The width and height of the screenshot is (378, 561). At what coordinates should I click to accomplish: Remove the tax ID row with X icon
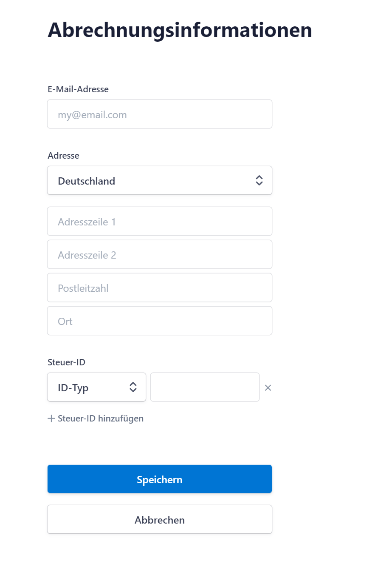point(268,387)
